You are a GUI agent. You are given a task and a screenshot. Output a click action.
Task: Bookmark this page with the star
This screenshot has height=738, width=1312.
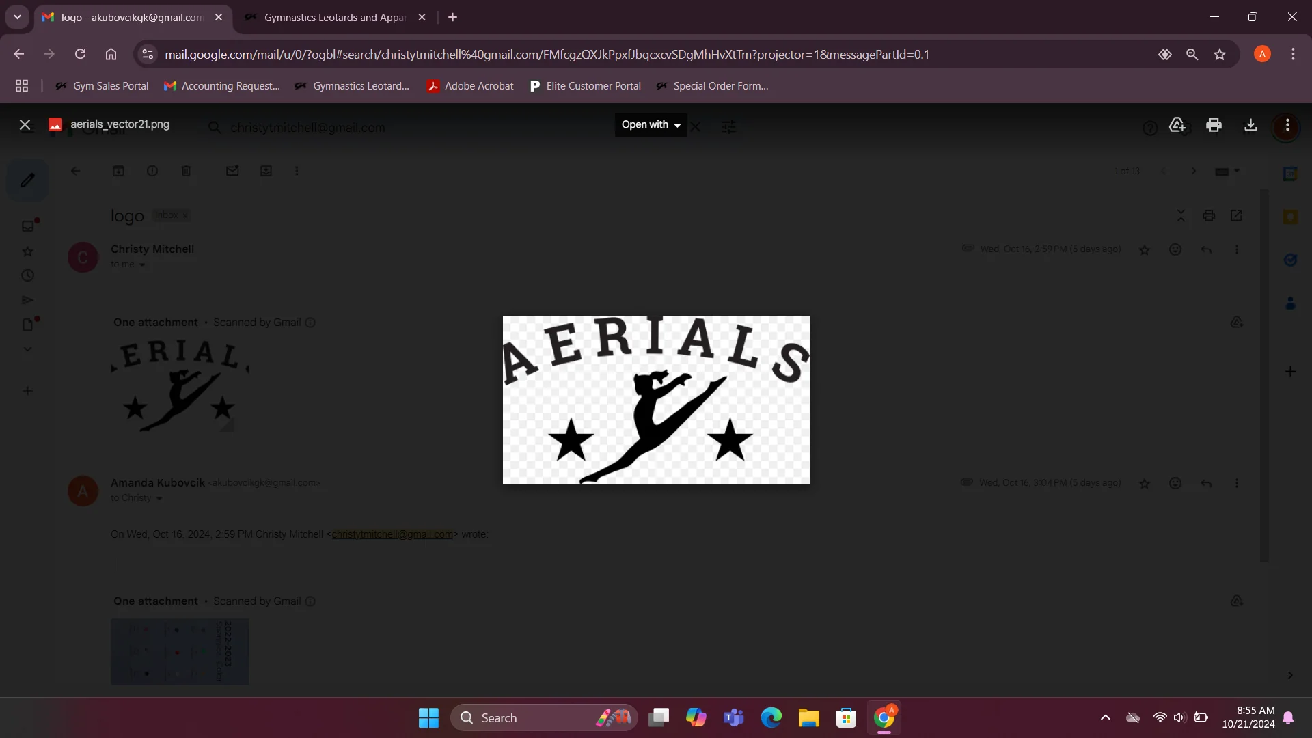(x=1220, y=54)
